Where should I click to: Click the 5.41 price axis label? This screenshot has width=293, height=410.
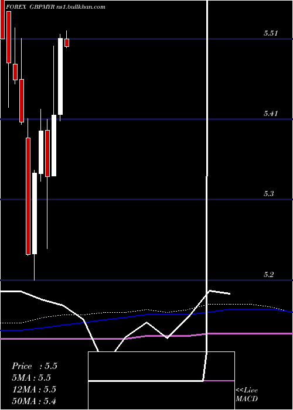[271, 114]
